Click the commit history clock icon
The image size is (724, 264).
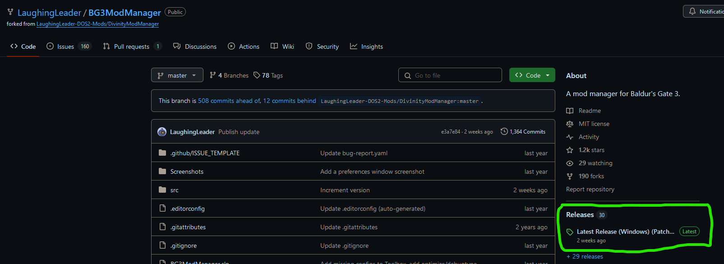click(504, 131)
